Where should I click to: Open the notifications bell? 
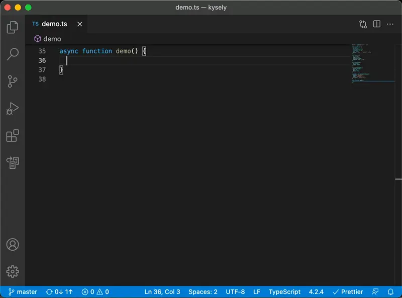(391, 292)
